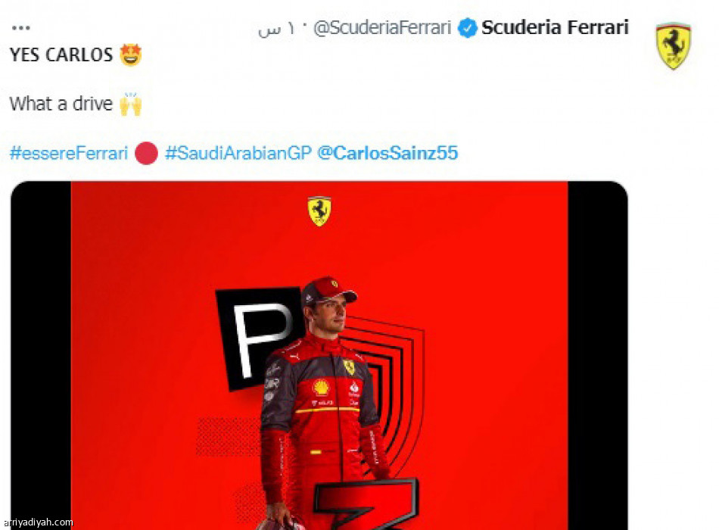
Task: Click the blue verified badge icon
Action: tap(467, 28)
